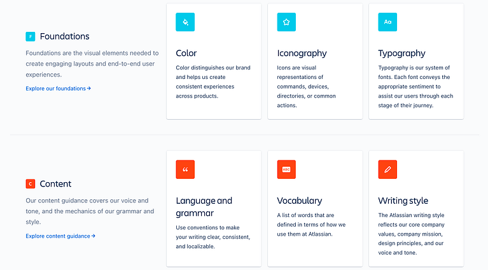
Task: Click the Language and grammar quote icon
Action: [x=185, y=169]
